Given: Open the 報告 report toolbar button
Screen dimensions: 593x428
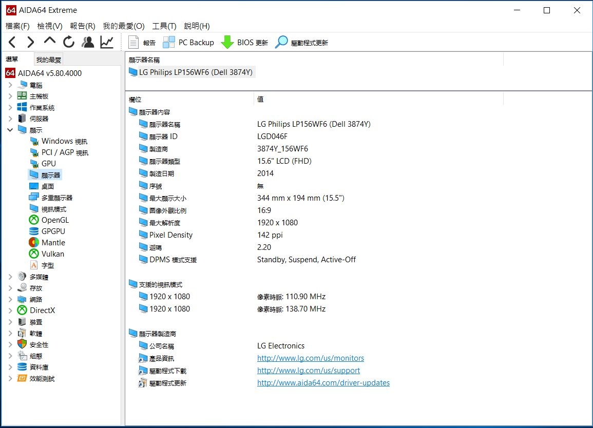Looking at the screenshot, I should pyautogui.click(x=142, y=43).
